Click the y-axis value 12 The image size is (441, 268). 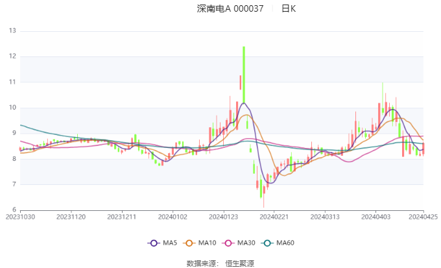click(x=12, y=56)
